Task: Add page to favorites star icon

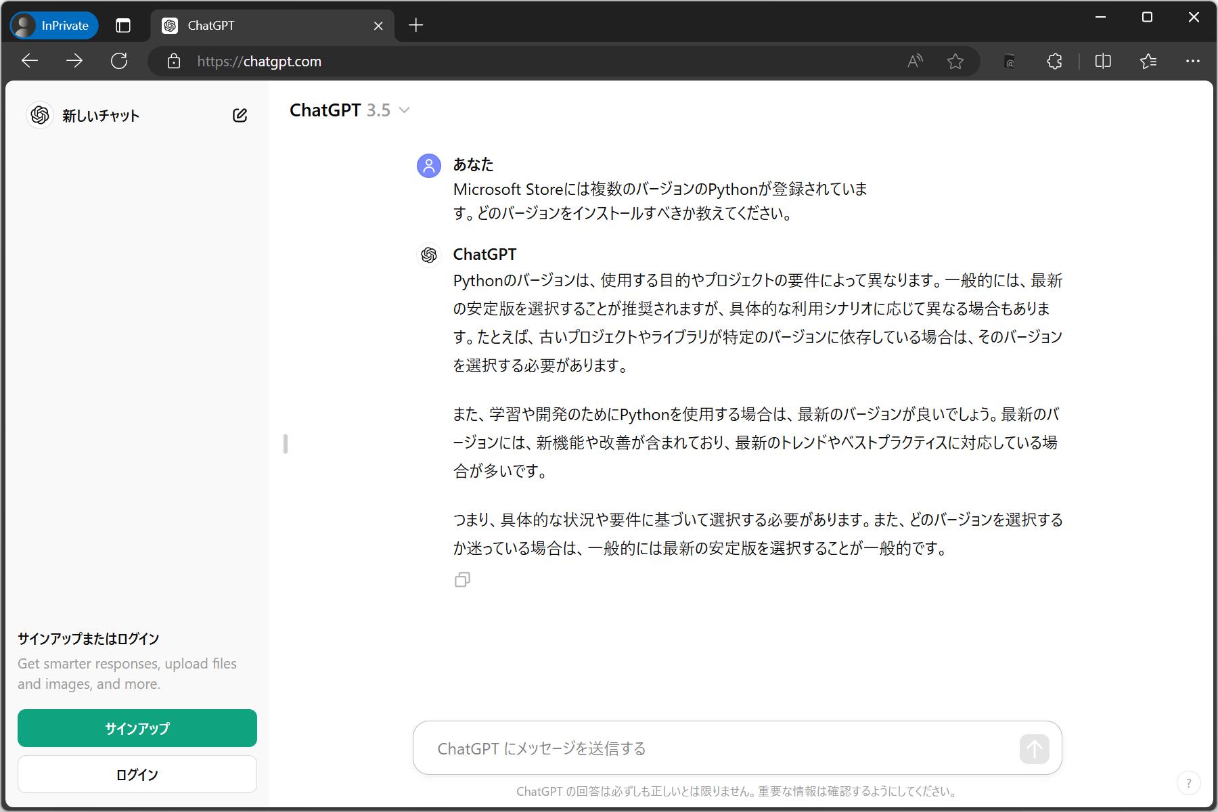Action: (955, 61)
